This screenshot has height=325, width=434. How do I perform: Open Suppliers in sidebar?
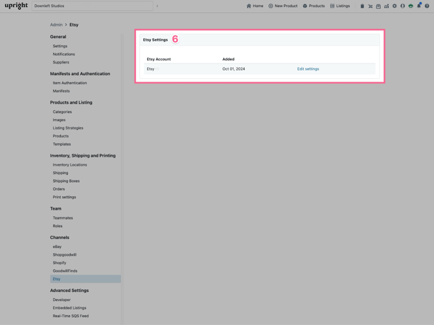pos(61,62)
